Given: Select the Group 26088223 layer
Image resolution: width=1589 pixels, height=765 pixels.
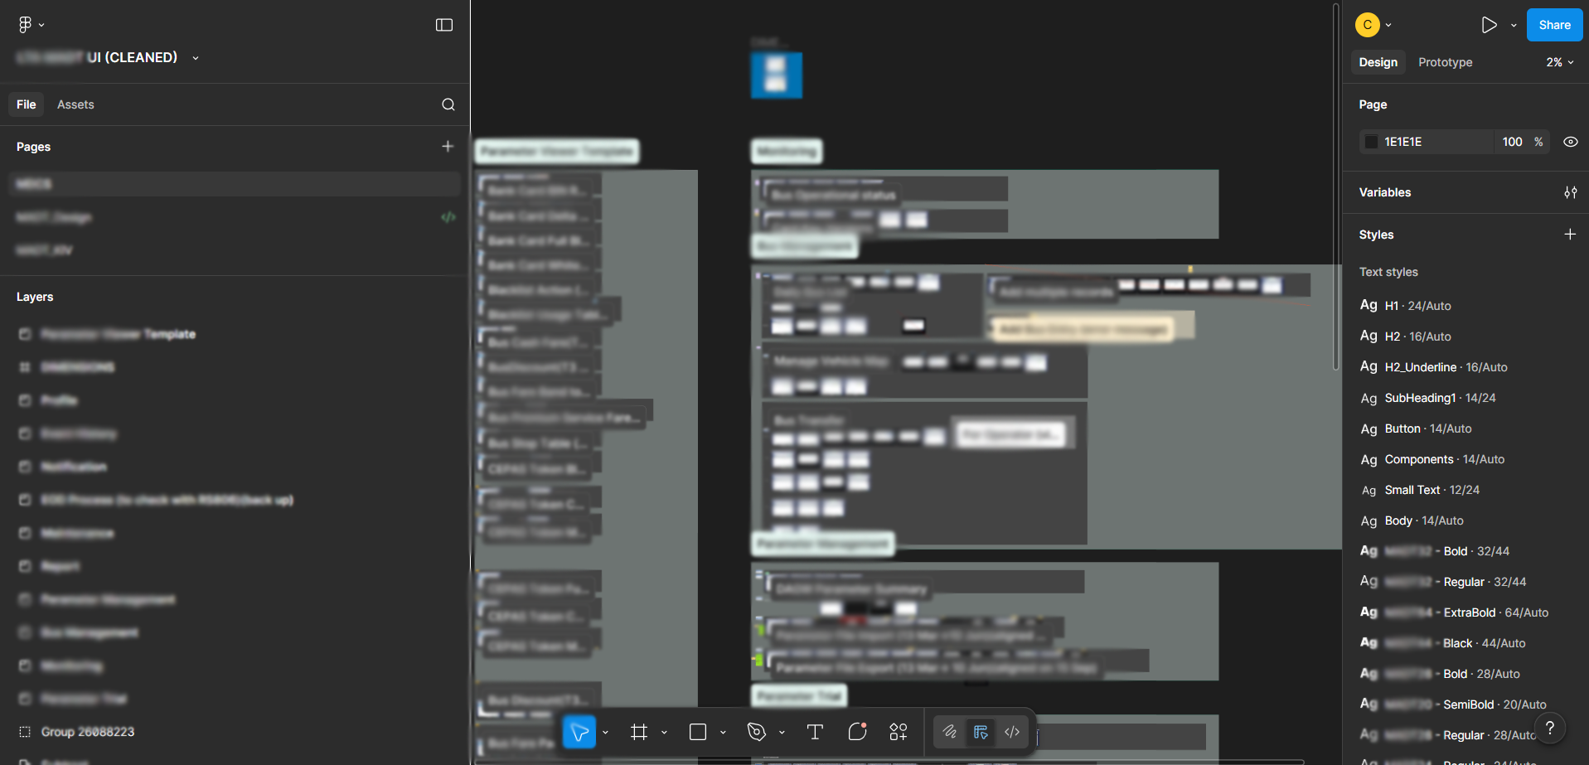Looking at the screenshot, I should coord(88,732).
